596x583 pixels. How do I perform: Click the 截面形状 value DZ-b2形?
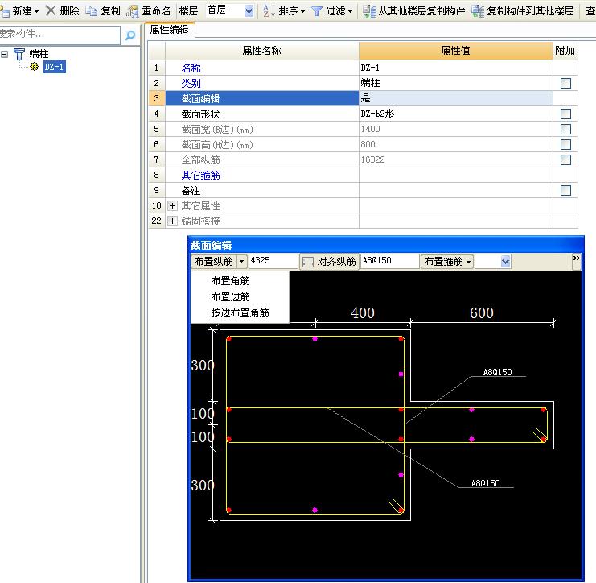click(x=455, y=114)
